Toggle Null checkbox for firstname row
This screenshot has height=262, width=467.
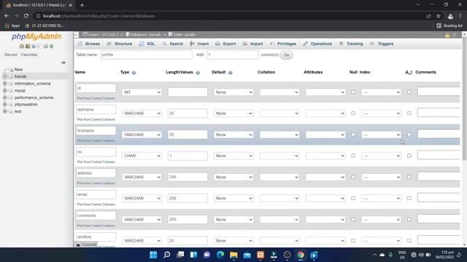point(353,135)
